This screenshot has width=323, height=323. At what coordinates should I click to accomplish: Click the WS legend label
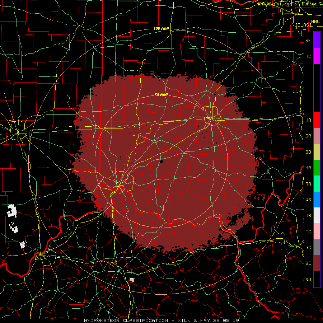coord(308,200)
